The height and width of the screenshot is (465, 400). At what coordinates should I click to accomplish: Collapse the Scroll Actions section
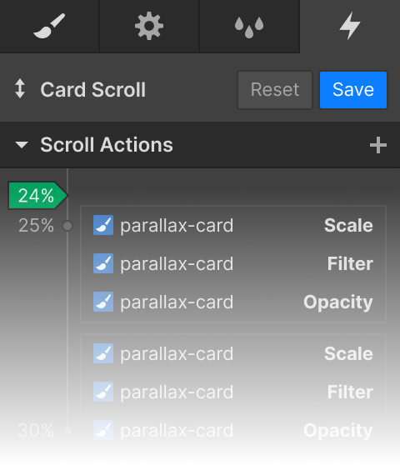(x=22, y=145)
